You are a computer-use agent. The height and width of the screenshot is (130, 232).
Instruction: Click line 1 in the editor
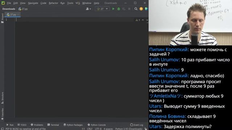[81, 20]
